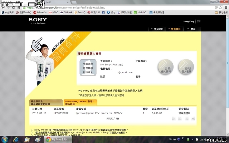Open the 卡提諾論壇 bookmark
Screen dimensions: 229x143
[x=157, y=13]
